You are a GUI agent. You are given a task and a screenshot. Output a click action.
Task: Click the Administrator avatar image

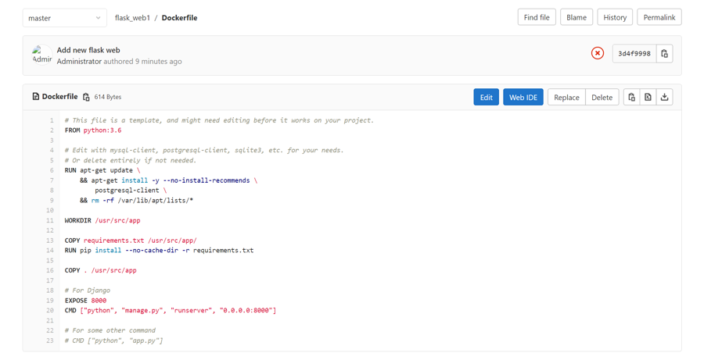tap(41, 55)
